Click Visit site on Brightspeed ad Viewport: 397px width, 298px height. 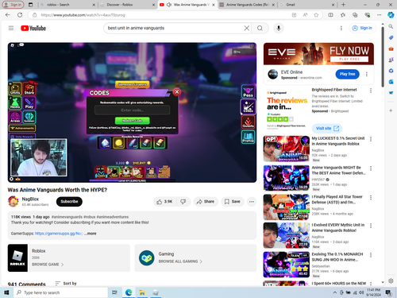coord(327,129)
